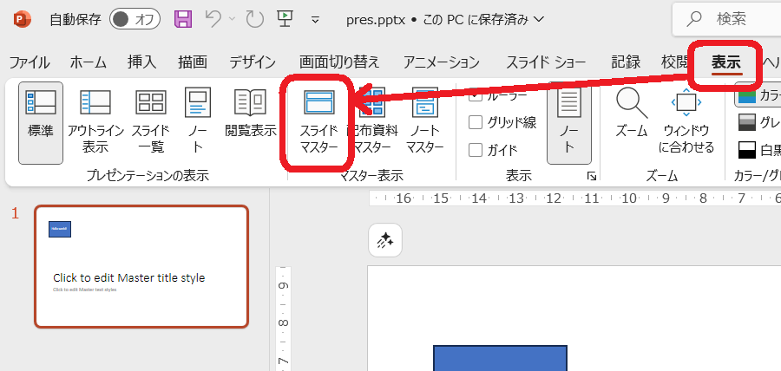Open Notes Master (ノートマスター) view
Image resolution: width=781 pixels, height=371 pixels.
point(425,121)
